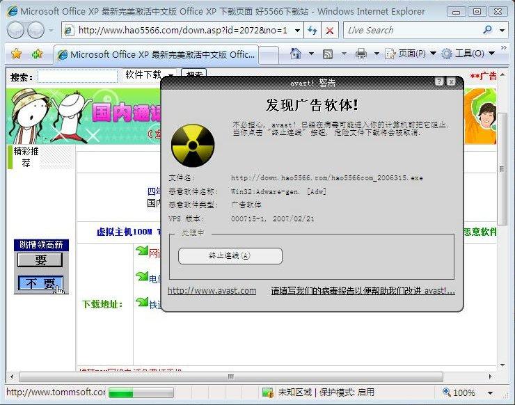Expand the Feeds dropdown arrow
The width and height of the screenshot is (515, 405).
344,54
